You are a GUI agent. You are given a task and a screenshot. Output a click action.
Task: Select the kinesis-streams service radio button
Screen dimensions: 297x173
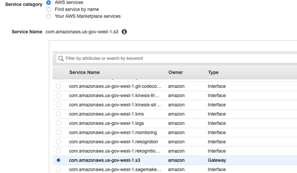(x=59, y=105)
